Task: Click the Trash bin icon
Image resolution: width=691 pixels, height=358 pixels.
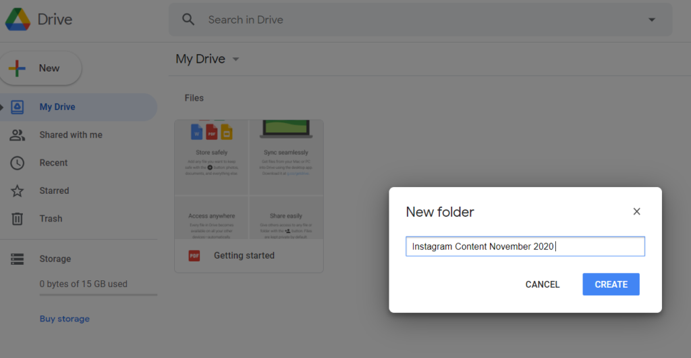Action: [x=18, y=219]
